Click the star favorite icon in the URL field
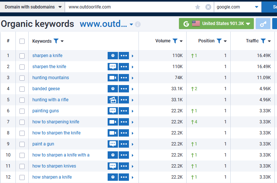 [198, 7]
